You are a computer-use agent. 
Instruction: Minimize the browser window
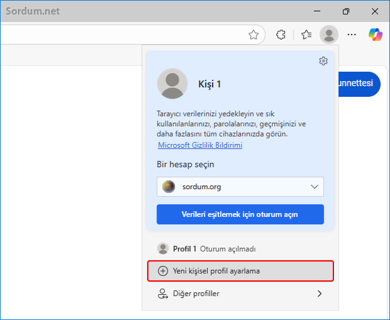tap(317, 11)
